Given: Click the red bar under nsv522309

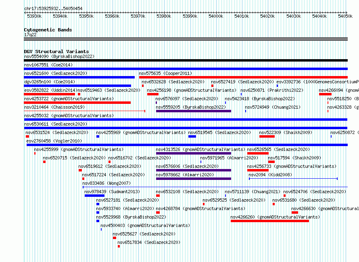Looking at the screenshot, I should [x=267, y=136].
